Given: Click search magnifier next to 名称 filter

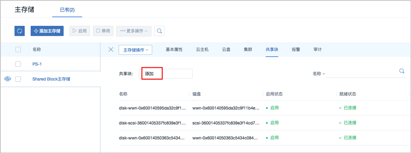Looking at the screenshot, I should pos(402,71).
